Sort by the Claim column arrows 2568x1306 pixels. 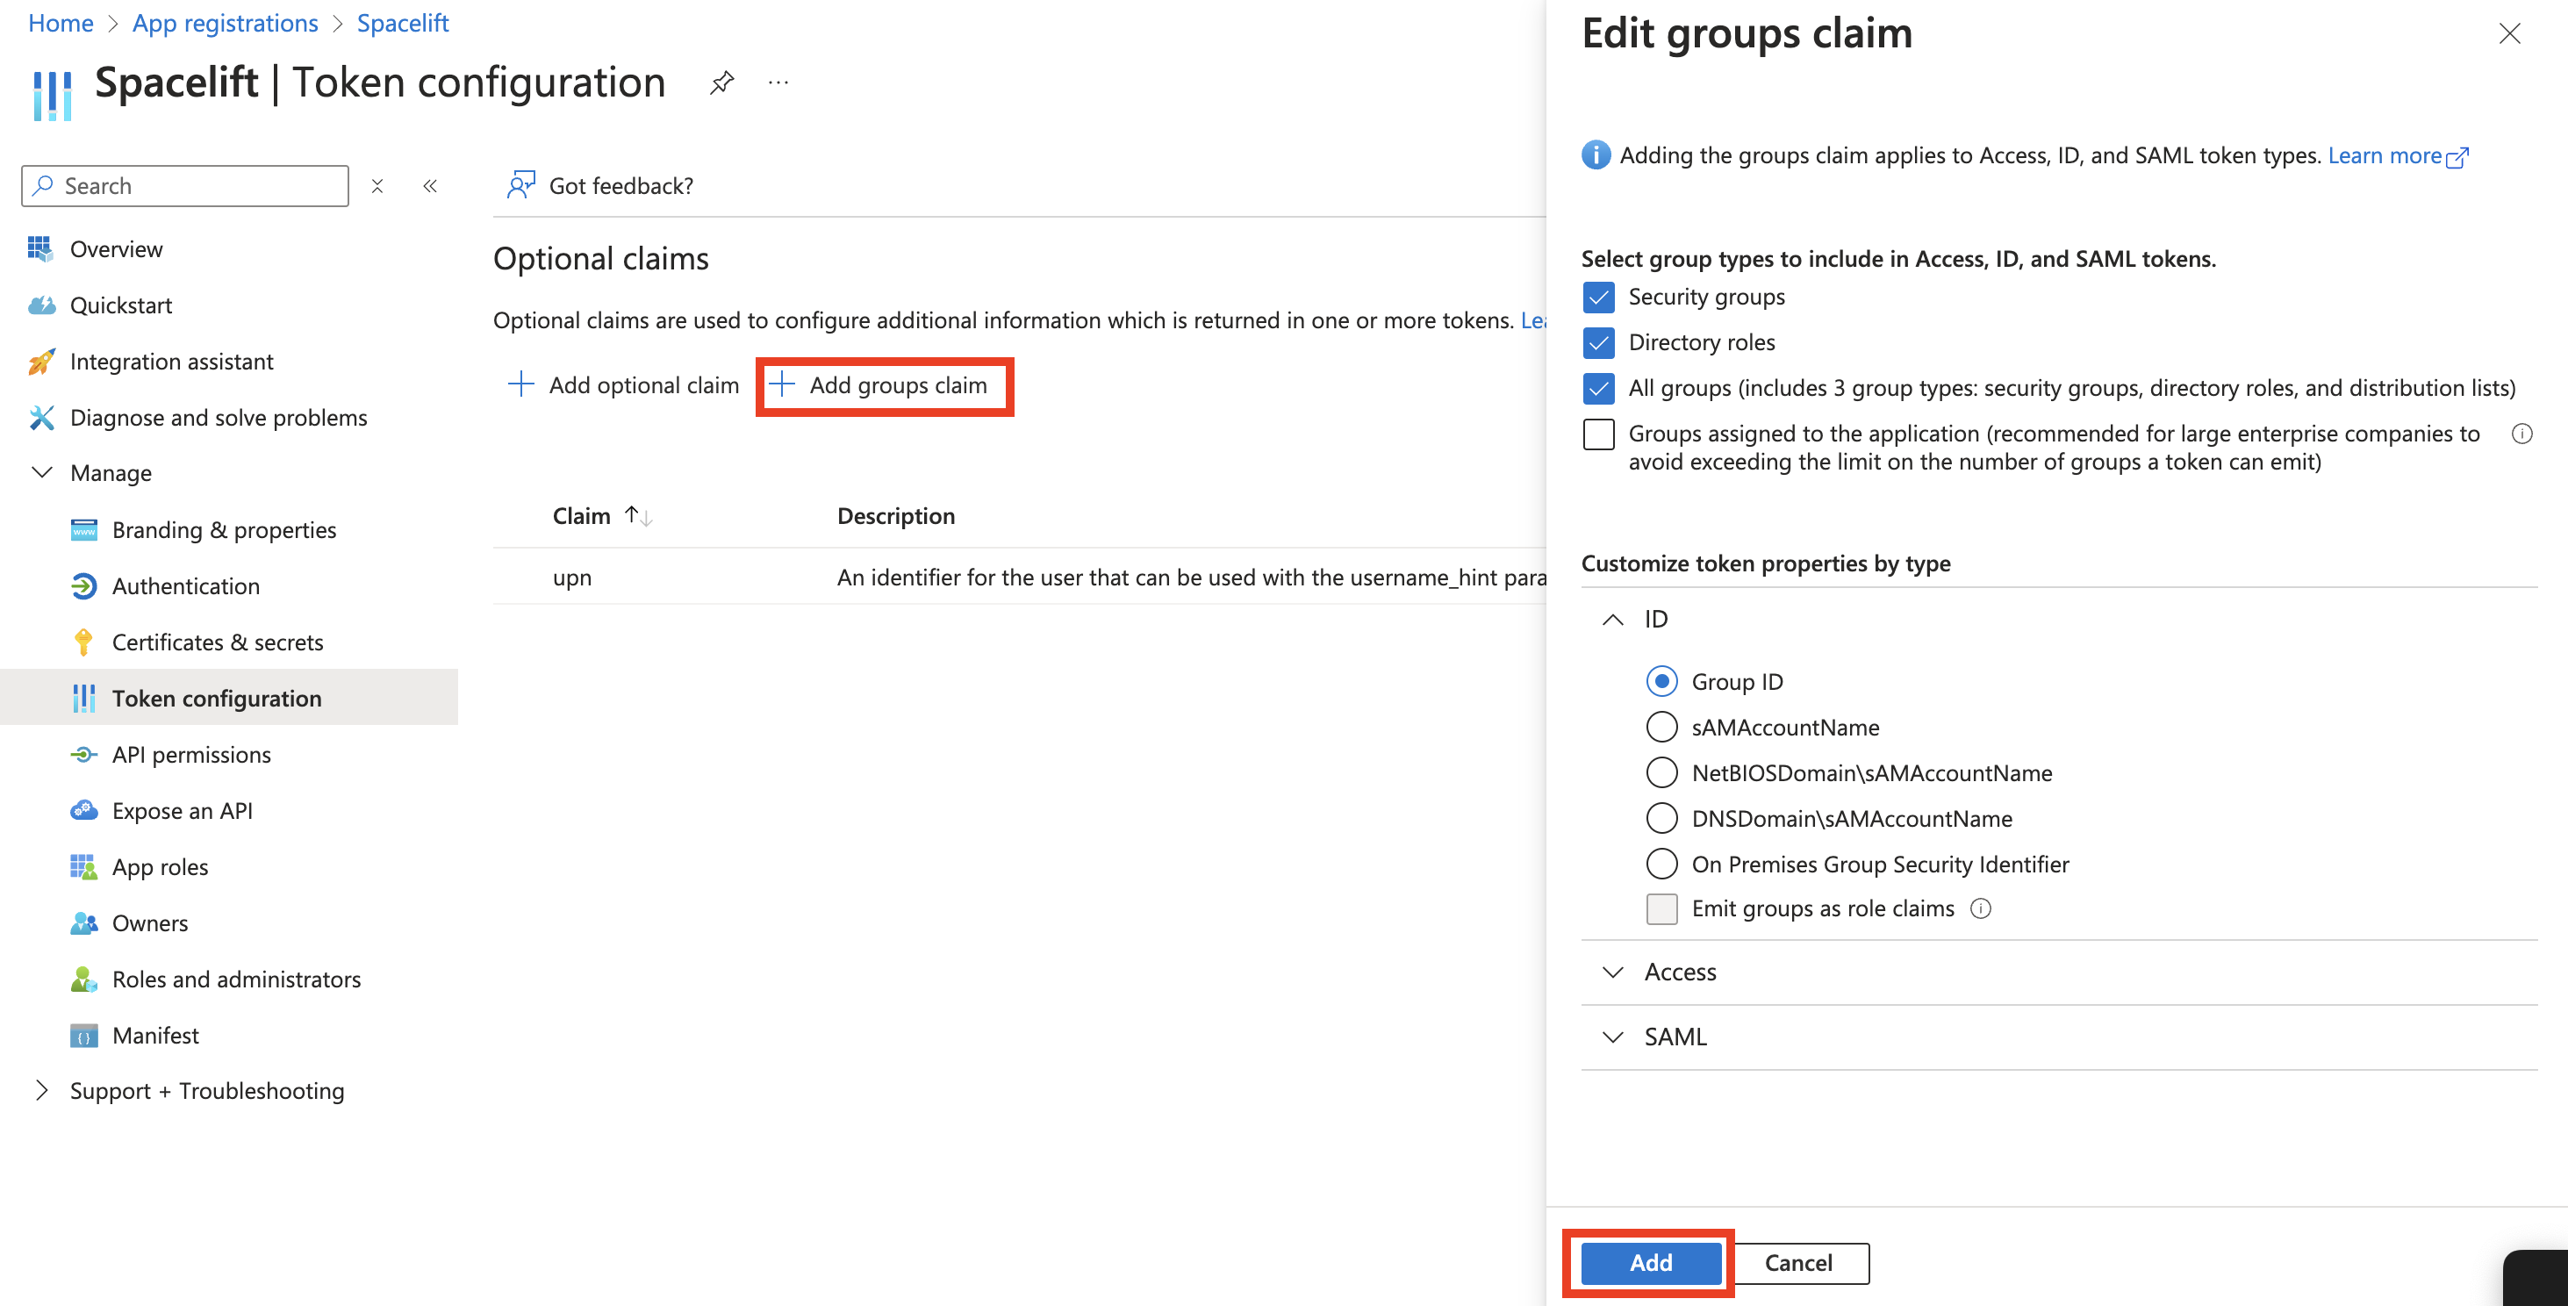coord(638,516)
